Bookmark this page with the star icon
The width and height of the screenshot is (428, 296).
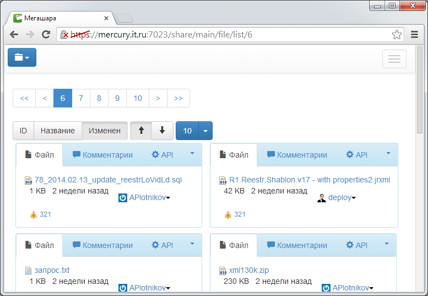coord(397,34)
